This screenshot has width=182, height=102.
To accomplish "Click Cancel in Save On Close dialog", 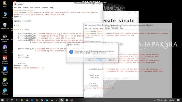I will pyautogui.click(x=111, y=60).
